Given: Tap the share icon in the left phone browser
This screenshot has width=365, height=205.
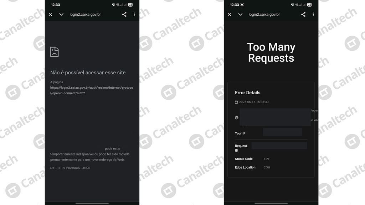Looking at the screenshot, I should click(124, 14).
